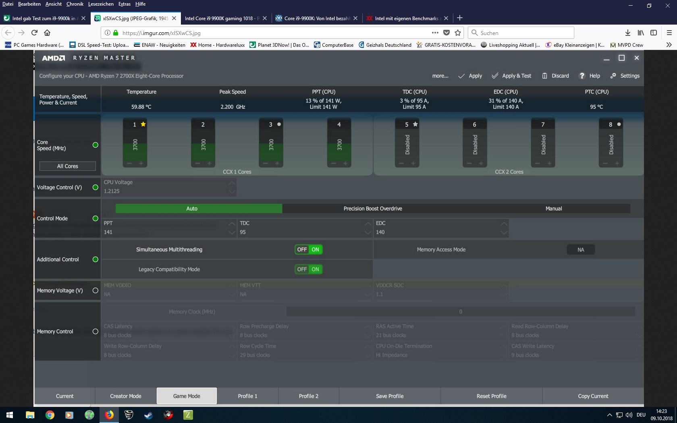Click Copy Current
Screen dimensions: 677x423
tap(593, 396)
